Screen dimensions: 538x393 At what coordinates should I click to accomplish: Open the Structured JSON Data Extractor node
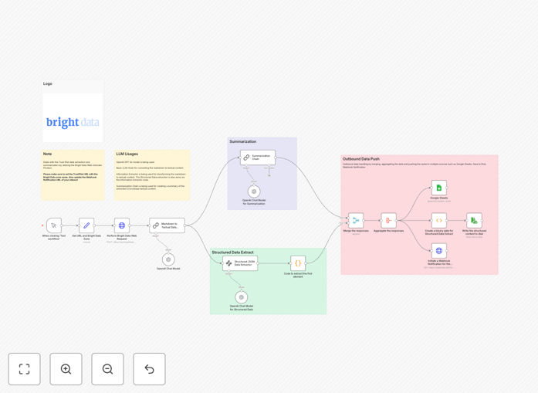point(240,263)
